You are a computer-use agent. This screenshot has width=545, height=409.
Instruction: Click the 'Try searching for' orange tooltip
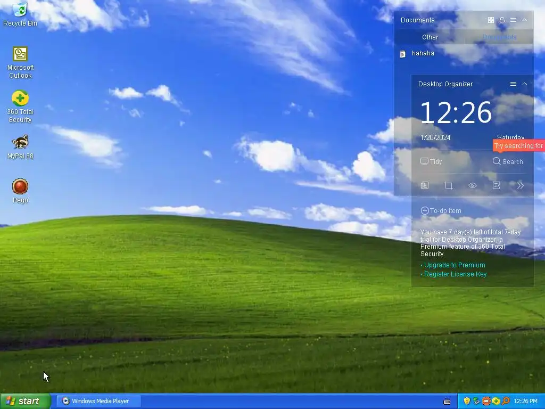518,146
